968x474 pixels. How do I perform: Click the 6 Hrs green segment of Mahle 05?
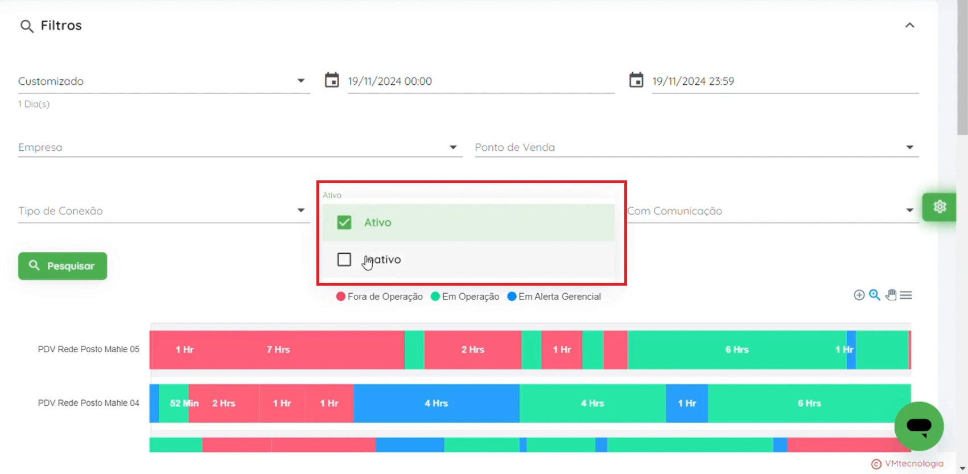point(737,350)
